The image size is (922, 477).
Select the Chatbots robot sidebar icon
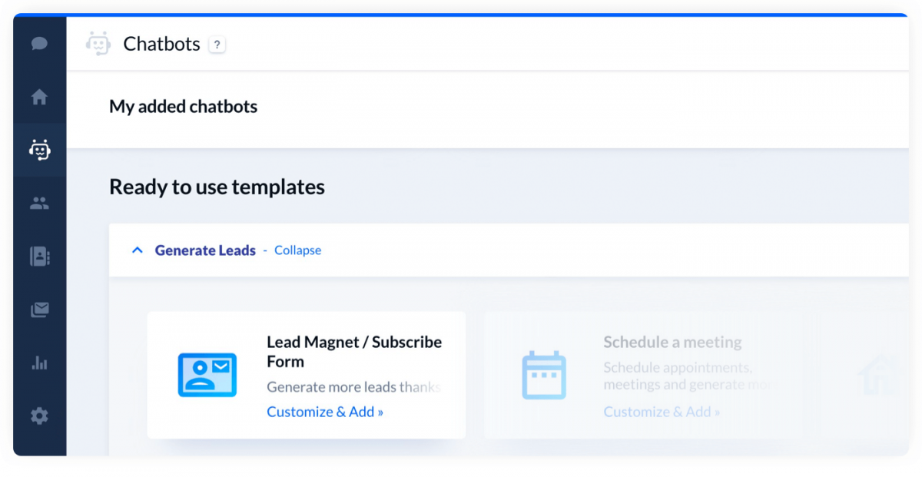(39, 150)
